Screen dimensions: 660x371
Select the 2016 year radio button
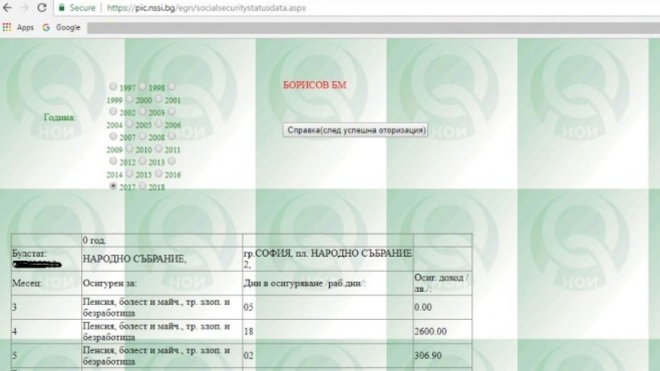pos(158,174)
